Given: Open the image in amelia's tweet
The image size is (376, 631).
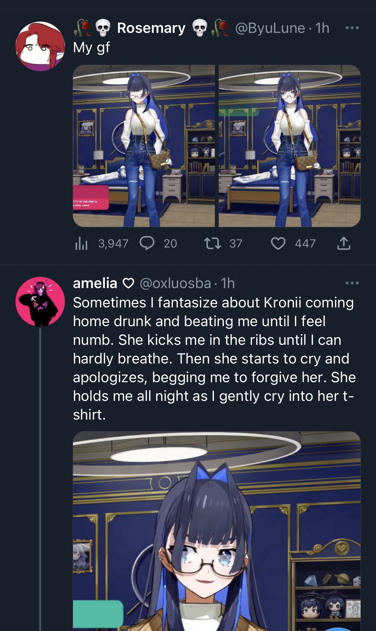Looking at the screenshot, I should [x=217, y=531].
